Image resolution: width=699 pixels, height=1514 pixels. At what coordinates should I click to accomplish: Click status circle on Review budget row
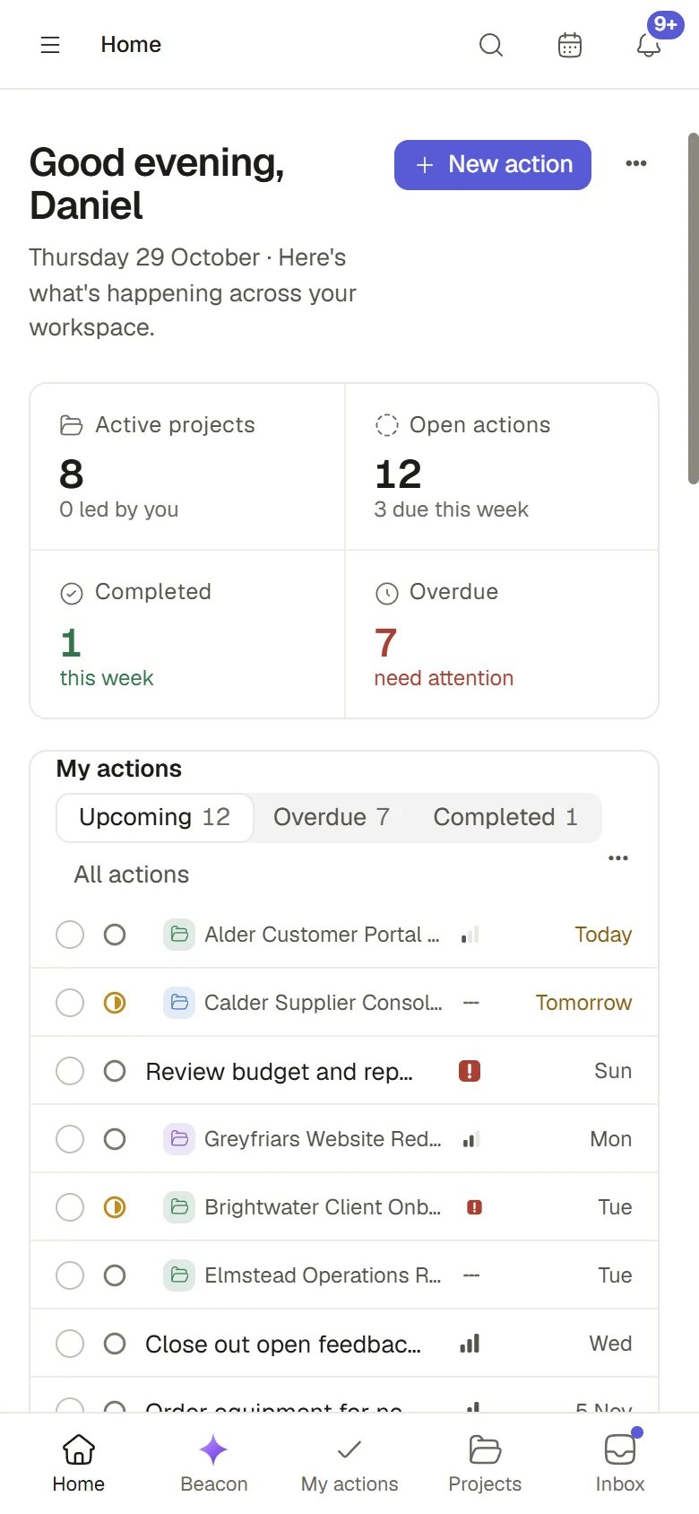pos(115,1071)
